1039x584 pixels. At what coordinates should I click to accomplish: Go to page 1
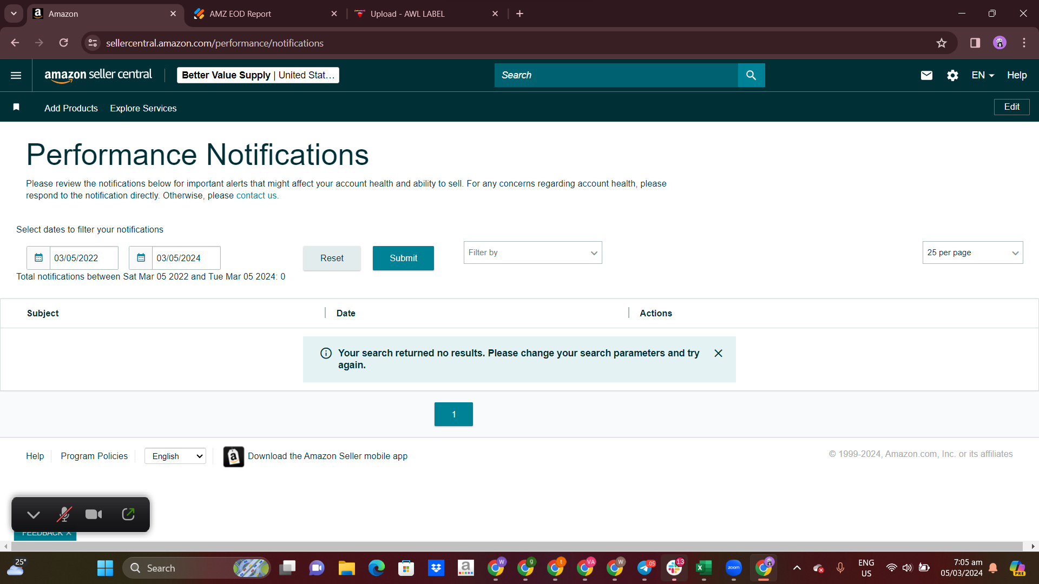[x=453, y=414]
